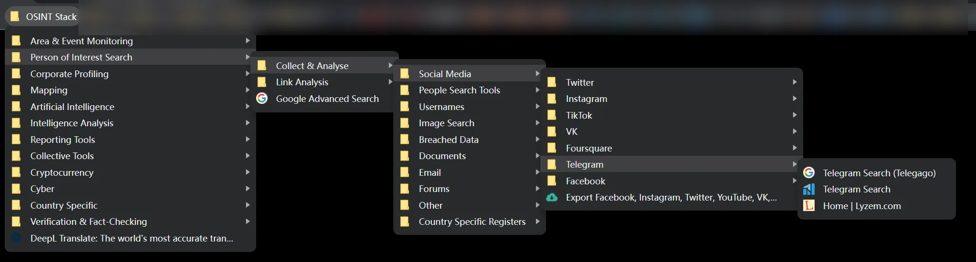Click the 'Mapping' label

coord(49,90)
